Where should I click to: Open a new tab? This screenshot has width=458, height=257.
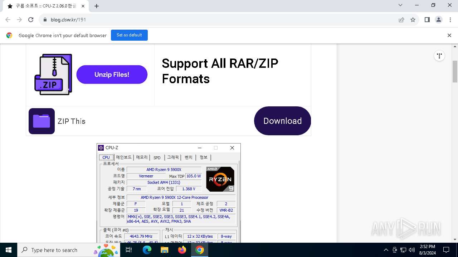97,6
